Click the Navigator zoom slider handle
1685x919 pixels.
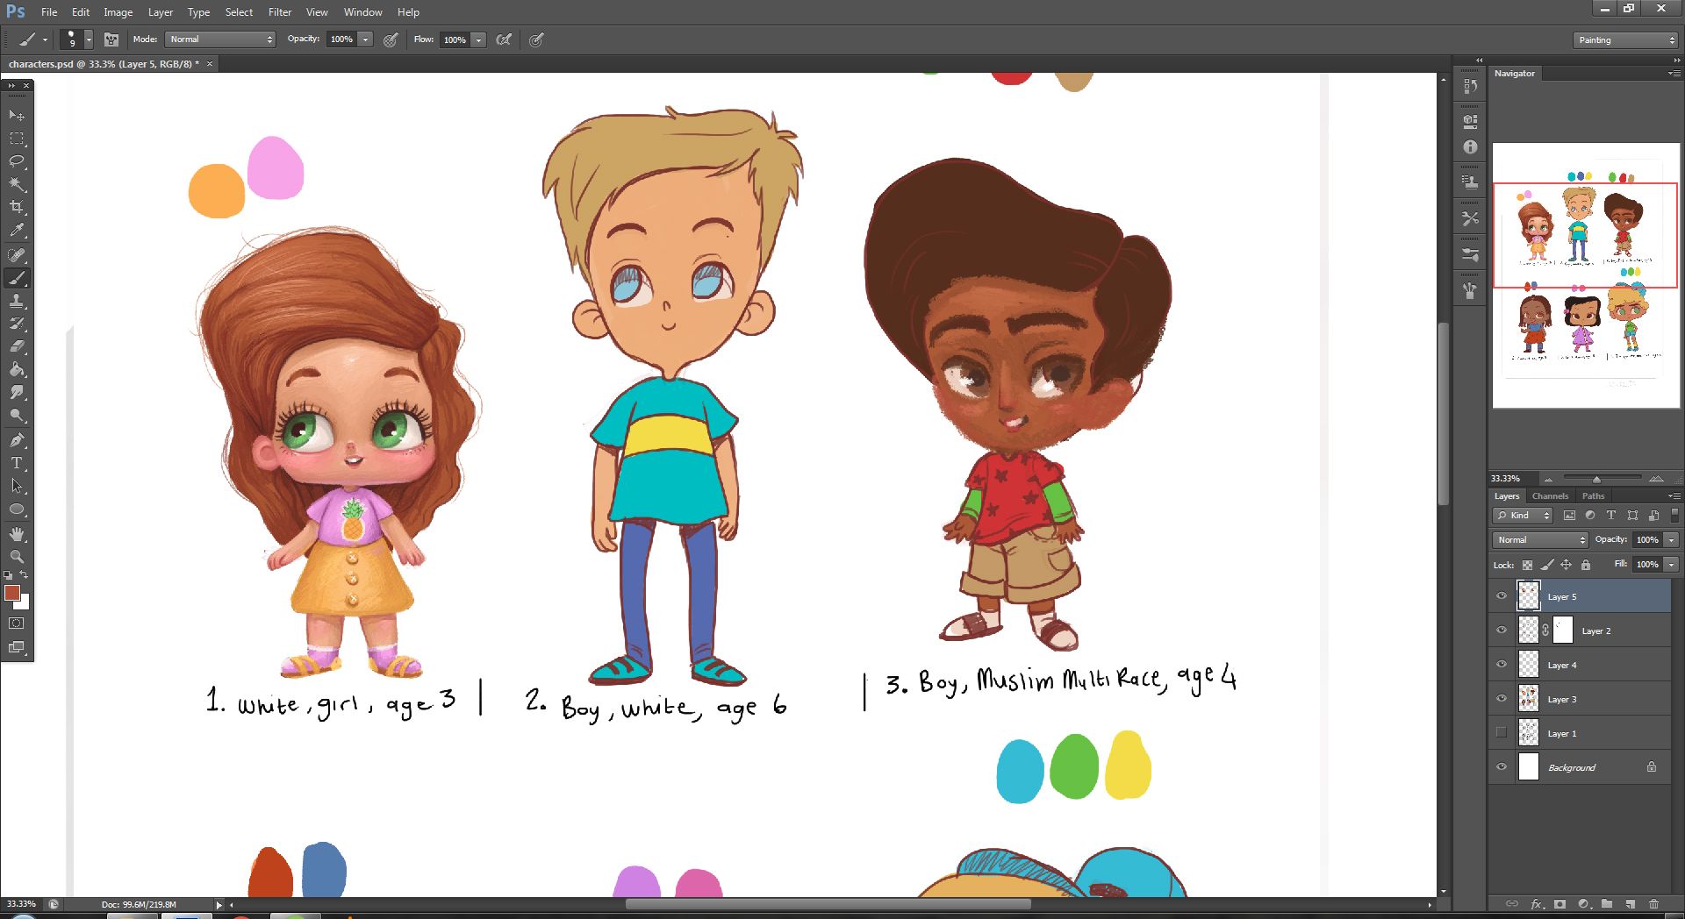click(x=1596, y=480)
